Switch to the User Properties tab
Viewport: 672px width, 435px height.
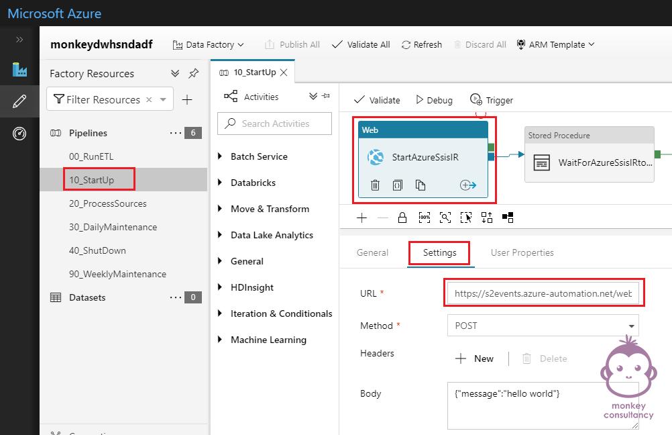pos(522,252)
